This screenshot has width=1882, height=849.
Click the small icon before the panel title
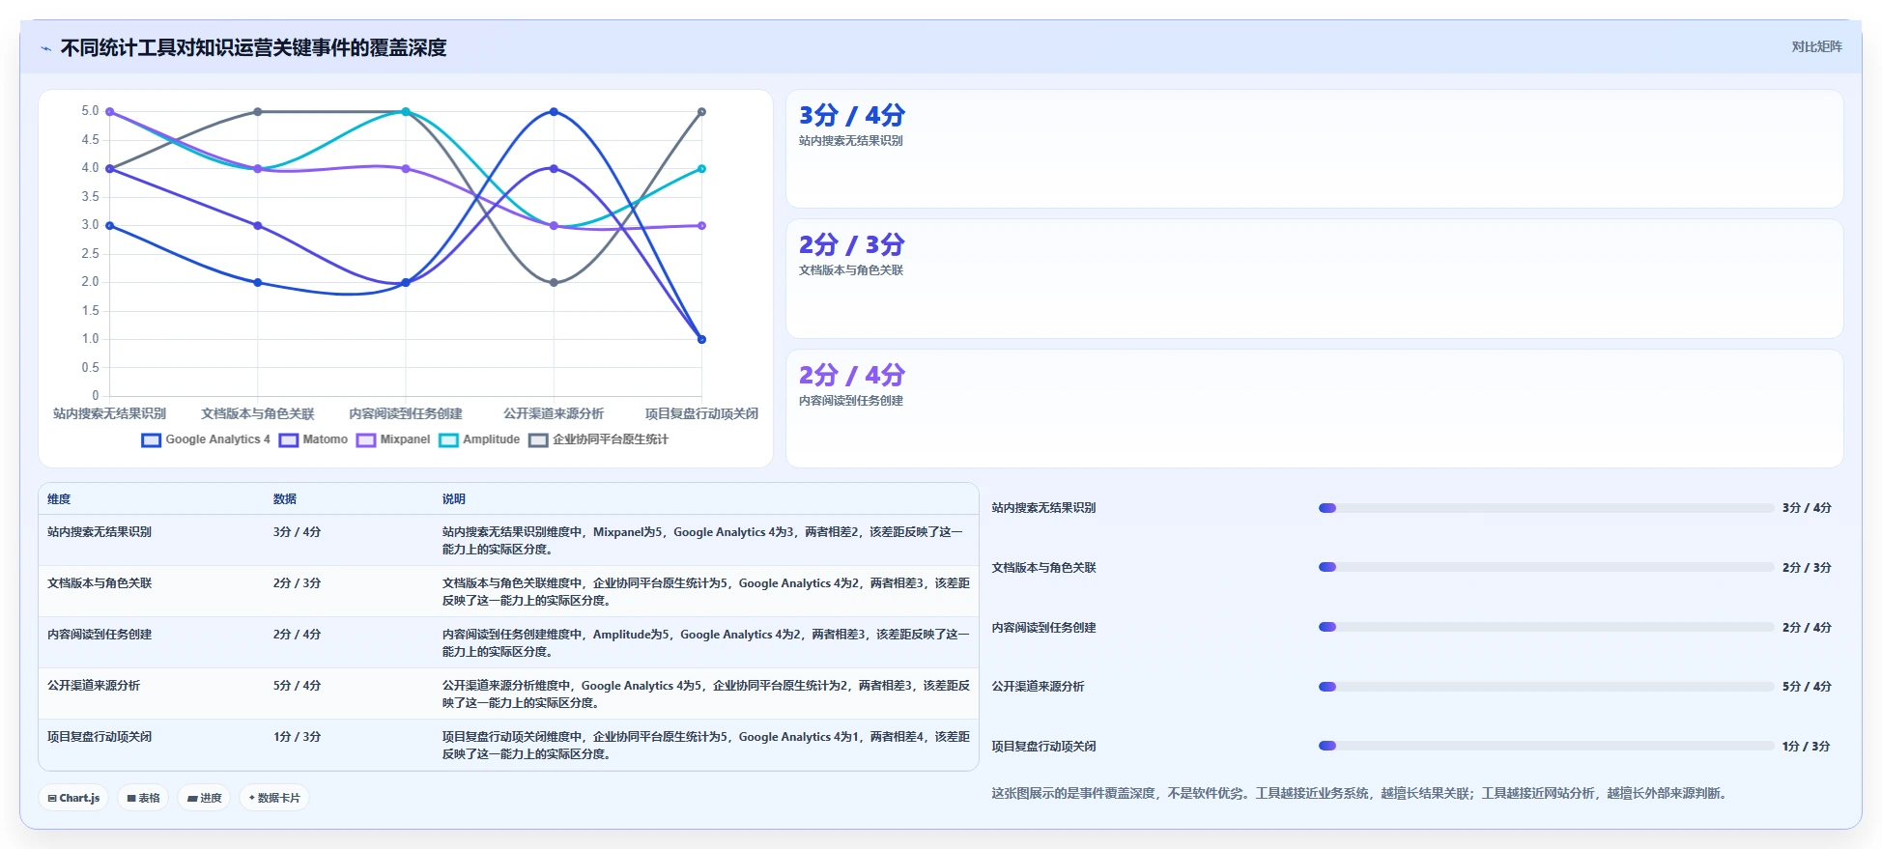tap(45, 48)
